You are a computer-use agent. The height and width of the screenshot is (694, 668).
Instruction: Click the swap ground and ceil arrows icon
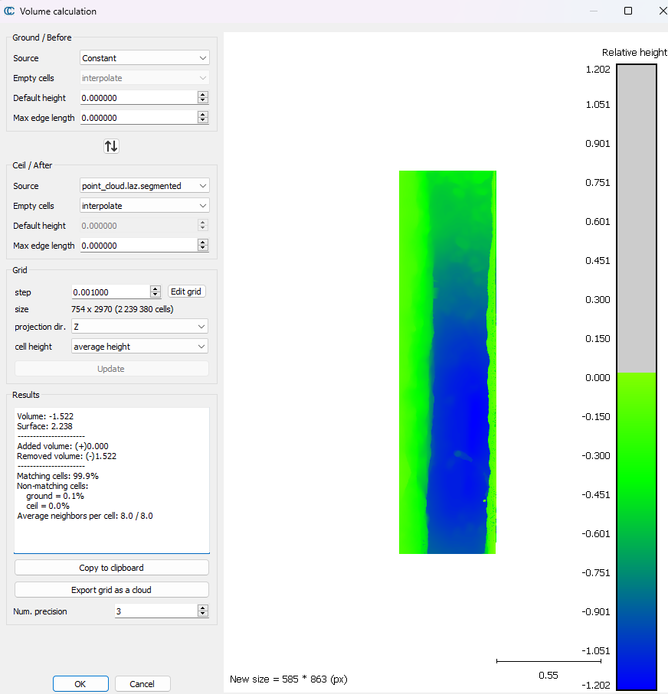[x=111, y=146]
